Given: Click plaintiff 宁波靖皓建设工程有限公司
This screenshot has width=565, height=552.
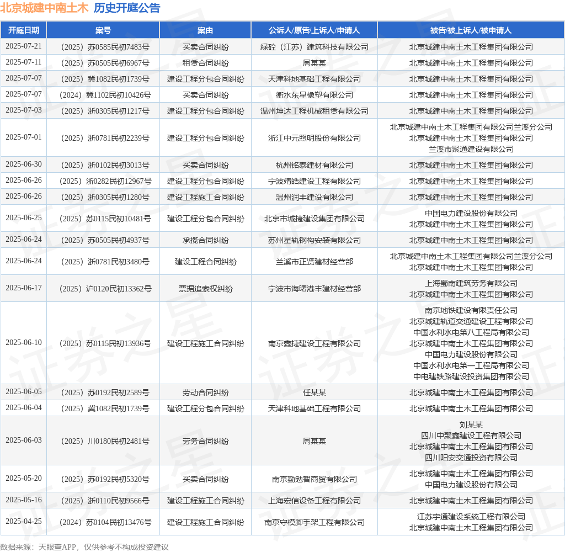Looking at the screenshot, I should pos(314,181).
